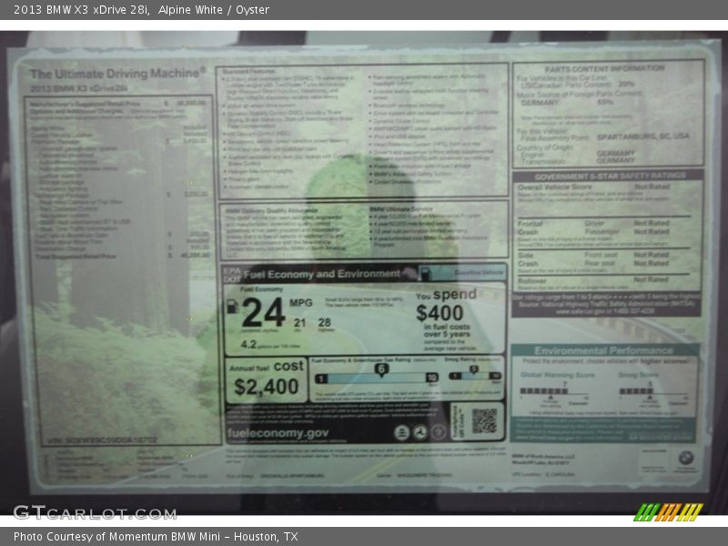
Task: Click the 'Gasoline Vehicle' label
Action: [479, 272]
